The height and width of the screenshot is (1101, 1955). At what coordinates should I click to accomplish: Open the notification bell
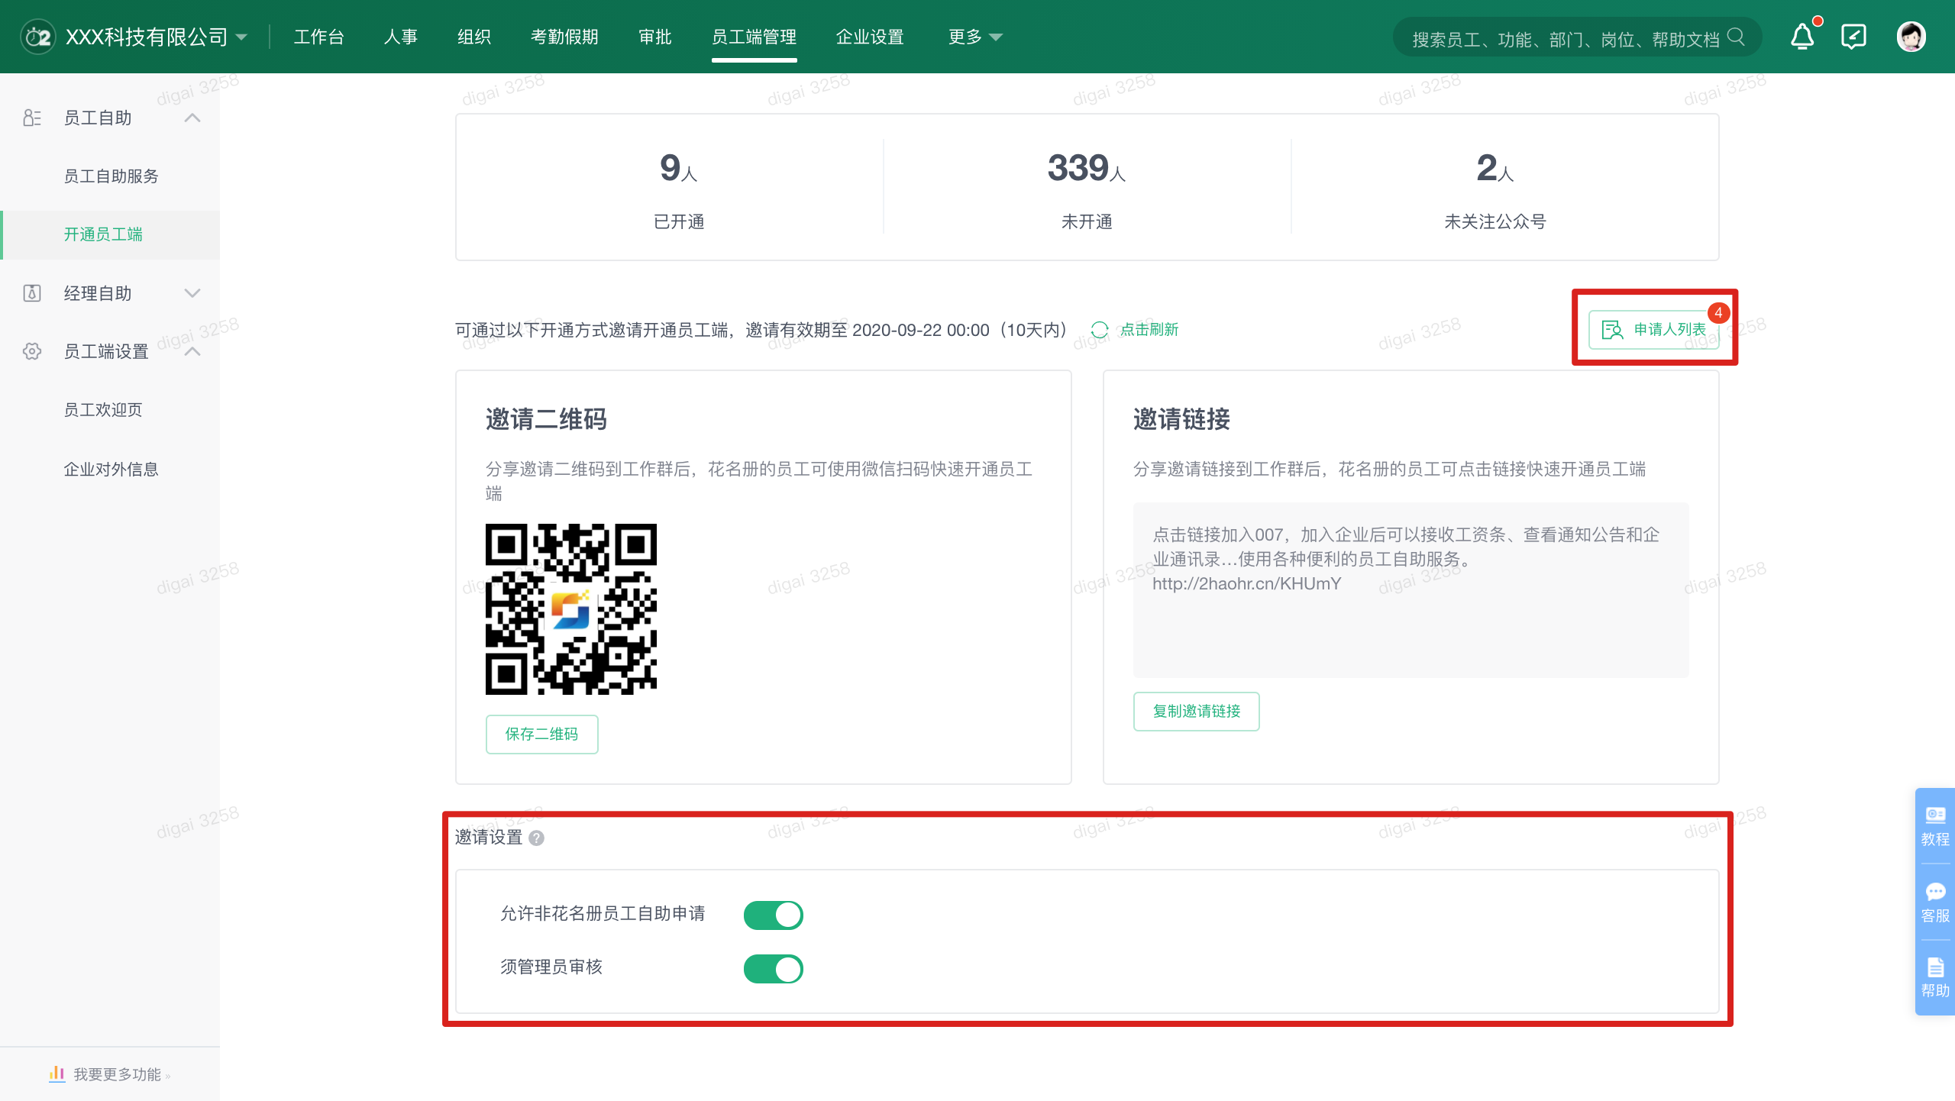coord(1803,37)
